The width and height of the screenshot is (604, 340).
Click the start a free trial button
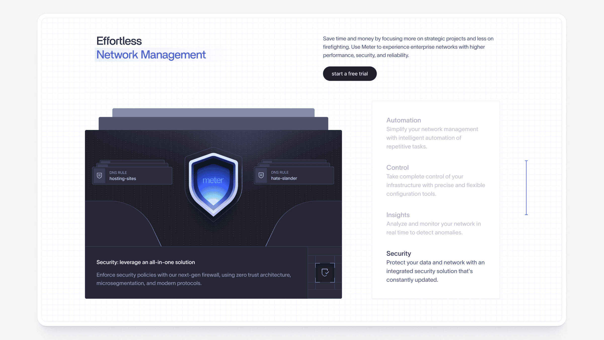(350, 74)
